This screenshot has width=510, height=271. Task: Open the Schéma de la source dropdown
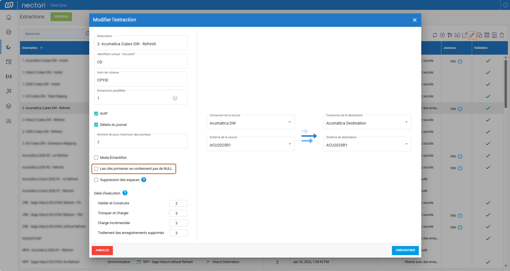(x=251, y=144)
